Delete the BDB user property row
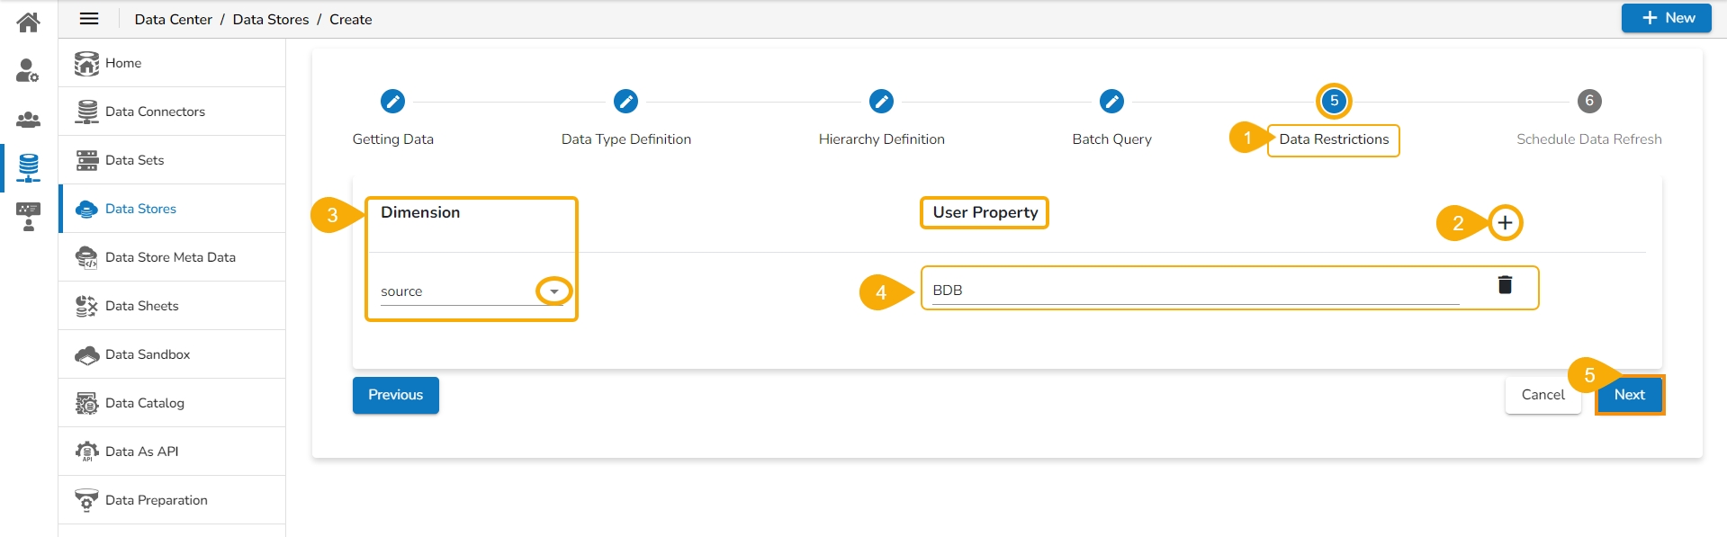The height and width of the screenshot is (537, 1727). (x=1505, y=285)
